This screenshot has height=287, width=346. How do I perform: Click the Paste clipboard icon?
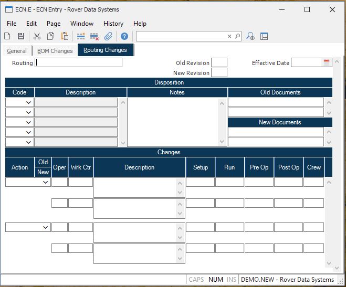click(x=65, y=36)
